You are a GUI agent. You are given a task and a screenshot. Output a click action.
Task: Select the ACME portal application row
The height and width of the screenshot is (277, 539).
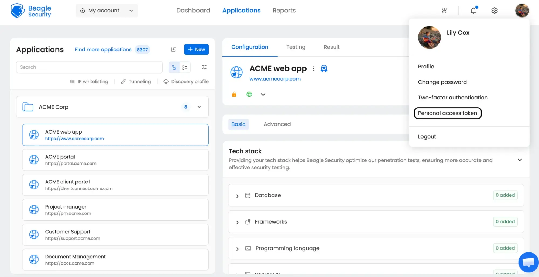point(115,160)
